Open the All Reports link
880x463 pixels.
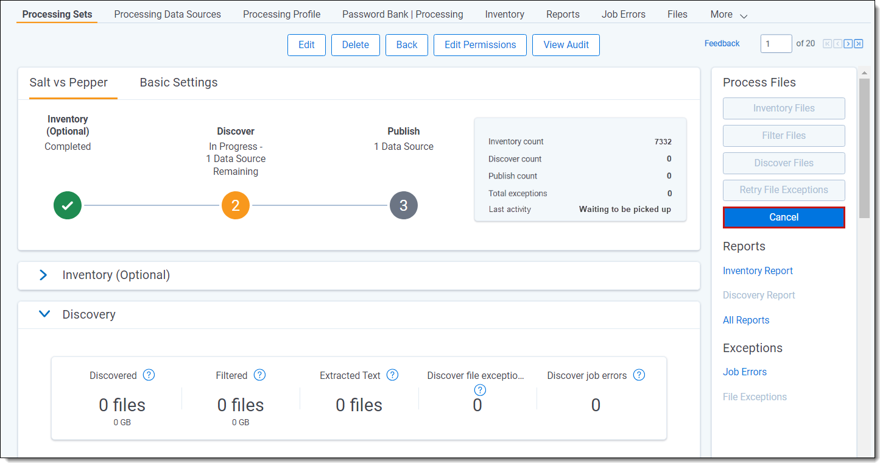(746, 320)
